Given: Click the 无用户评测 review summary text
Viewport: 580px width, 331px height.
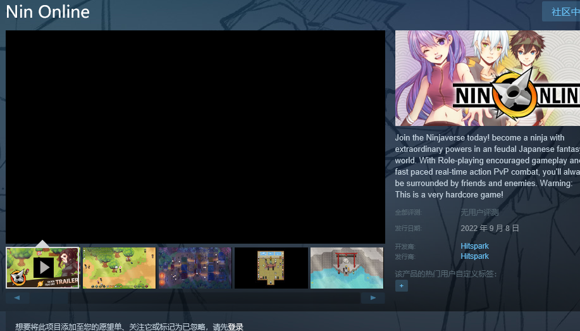Looking at the screenshot, I should click(479, 212).
